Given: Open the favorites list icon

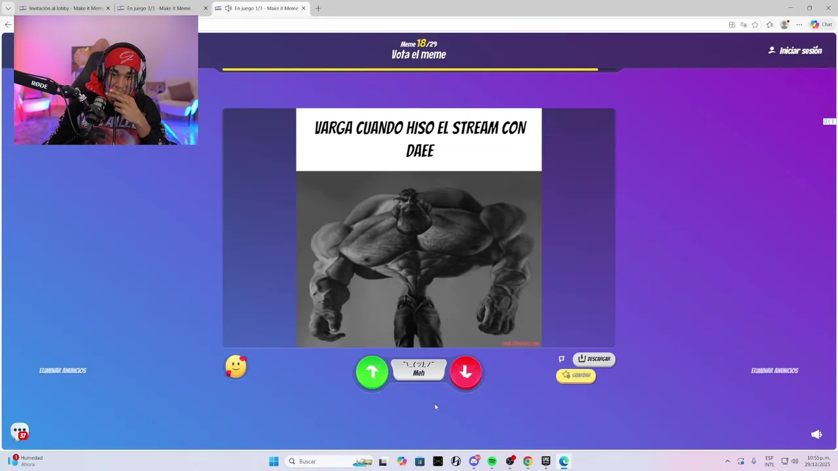Looking at the screenshot, I should 769,25.
